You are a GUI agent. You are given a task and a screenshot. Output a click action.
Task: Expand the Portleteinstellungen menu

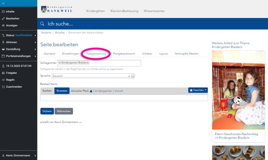[18, 56]
